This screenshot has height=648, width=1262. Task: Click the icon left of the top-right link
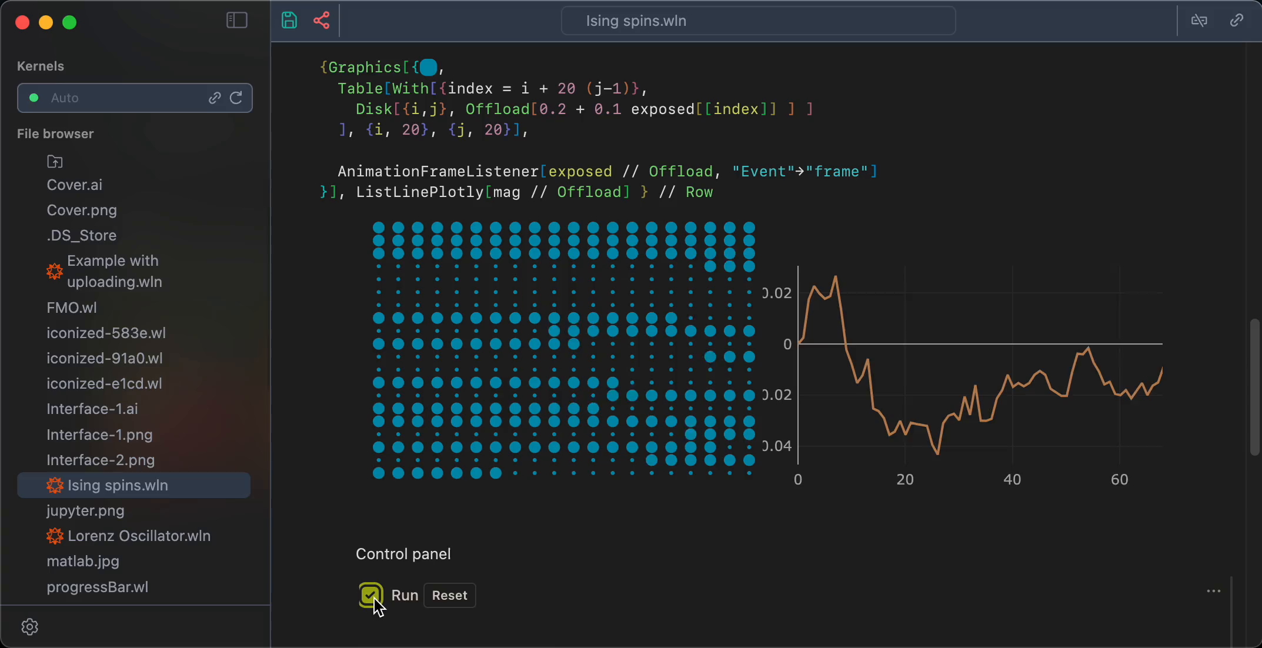[x=1198, y=21]
